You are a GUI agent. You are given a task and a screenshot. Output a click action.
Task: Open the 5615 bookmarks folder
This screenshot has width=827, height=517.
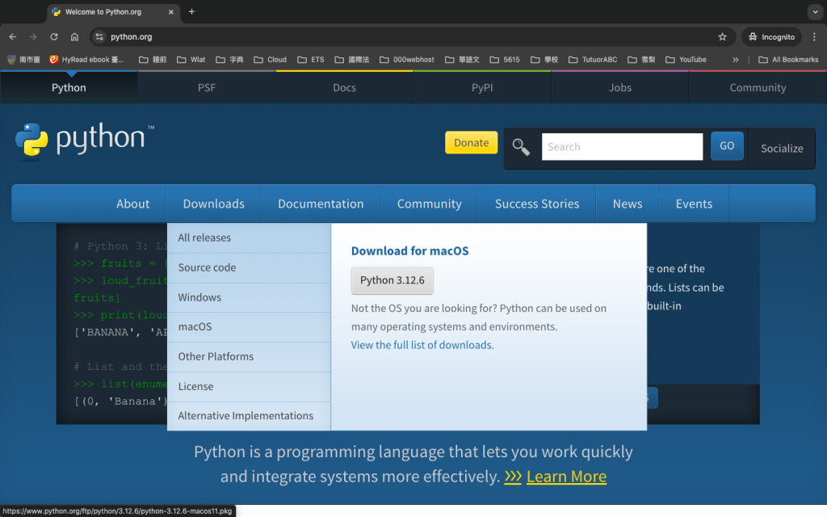tap(505, 60)
